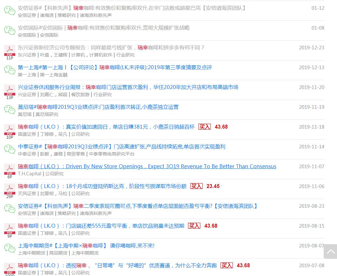Click WeChat icon beside 莫尼塔 report

(x=10, y=110)
